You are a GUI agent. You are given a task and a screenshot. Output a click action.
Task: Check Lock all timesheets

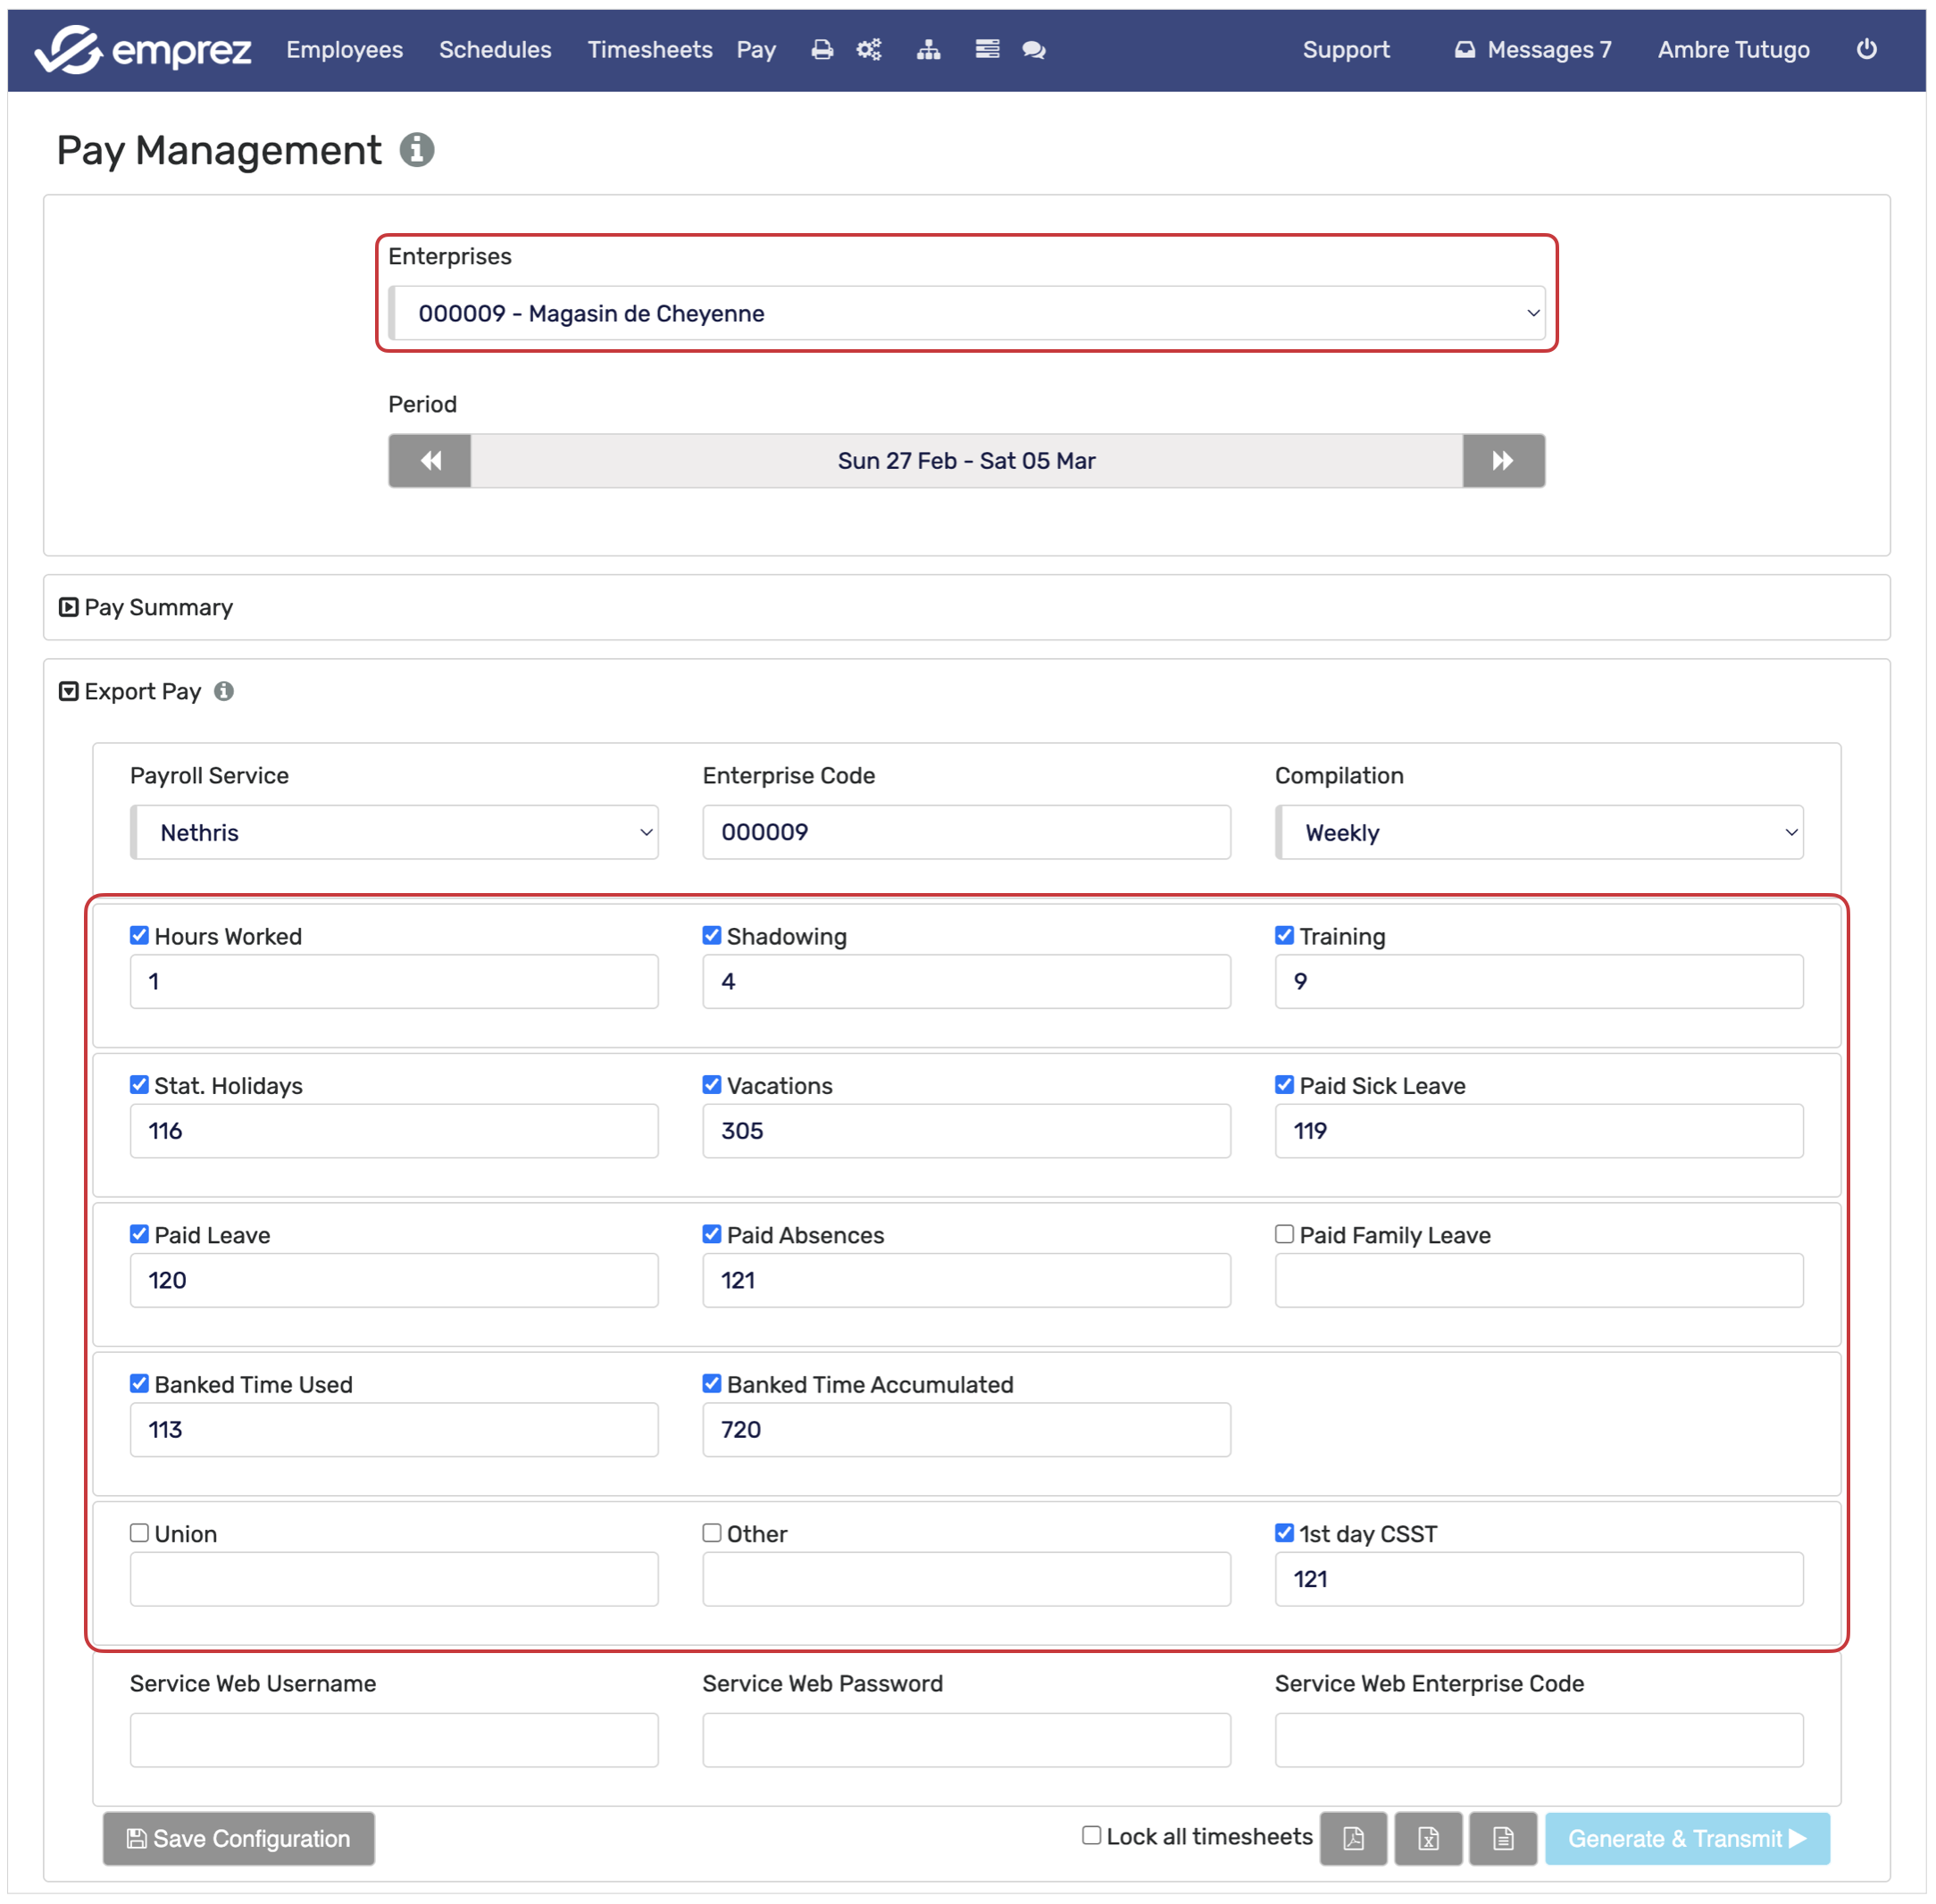[x=1091, y=1835]
